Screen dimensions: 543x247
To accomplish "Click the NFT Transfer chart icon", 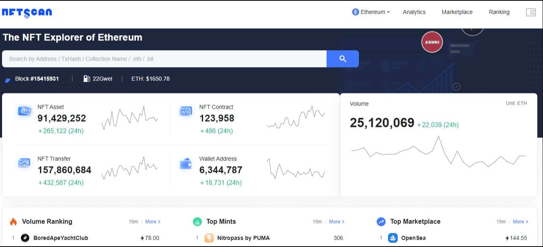I will (x=24, y=163).
